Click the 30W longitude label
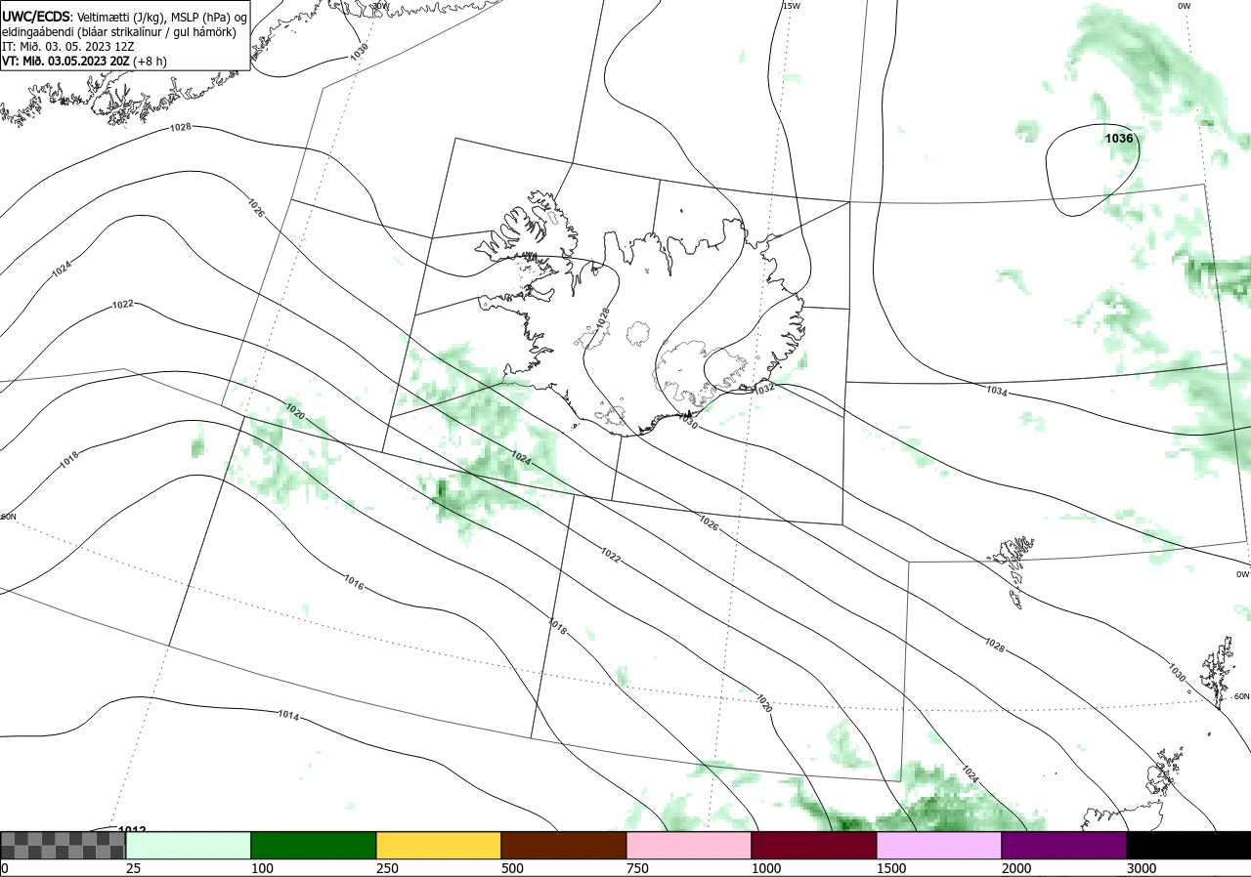 pyautogui.click(x=380, y=6)
